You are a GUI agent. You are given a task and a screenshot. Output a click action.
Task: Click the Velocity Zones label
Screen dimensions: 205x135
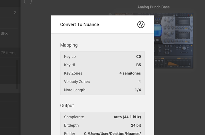77,82
